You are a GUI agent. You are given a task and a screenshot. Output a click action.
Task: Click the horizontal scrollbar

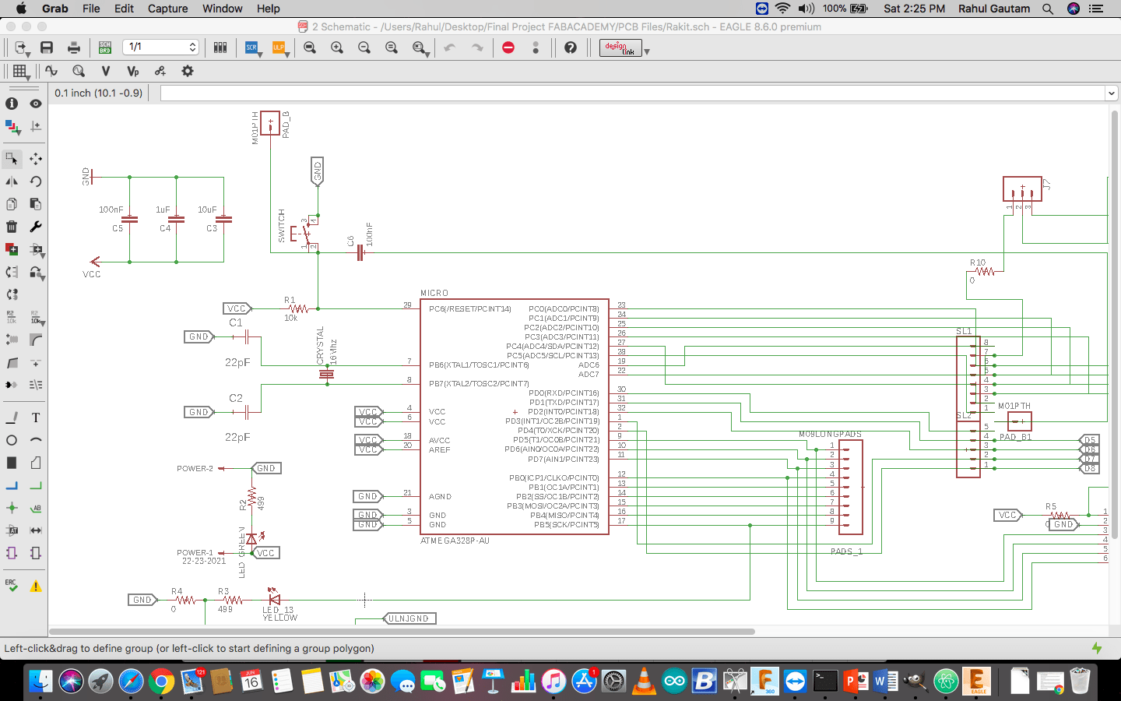pyautogui.click(x=402, y=632)
